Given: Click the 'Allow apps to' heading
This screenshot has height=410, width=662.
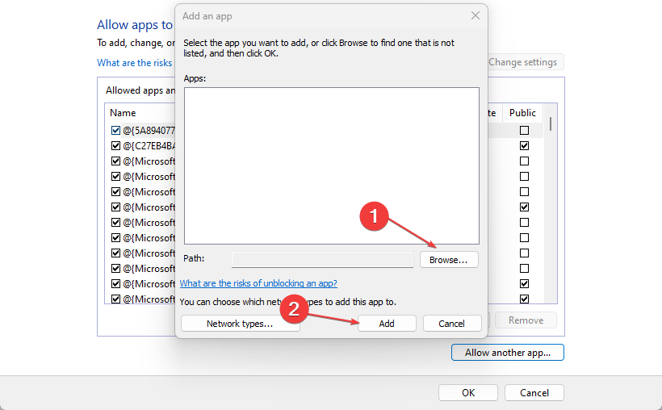Looking at the screenshot, I should (x=135, y=25).
